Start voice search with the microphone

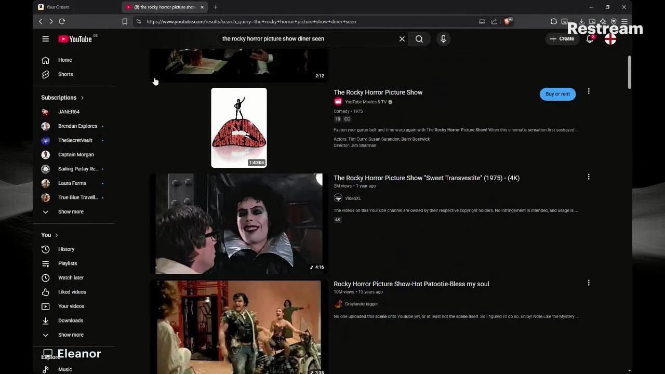(443, 39)
